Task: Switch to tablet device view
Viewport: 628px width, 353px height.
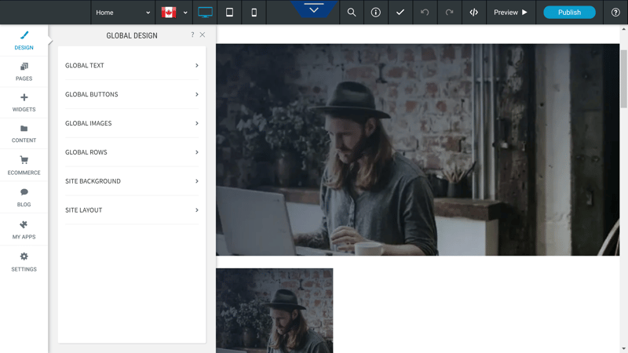Action: tap(229, 13)
